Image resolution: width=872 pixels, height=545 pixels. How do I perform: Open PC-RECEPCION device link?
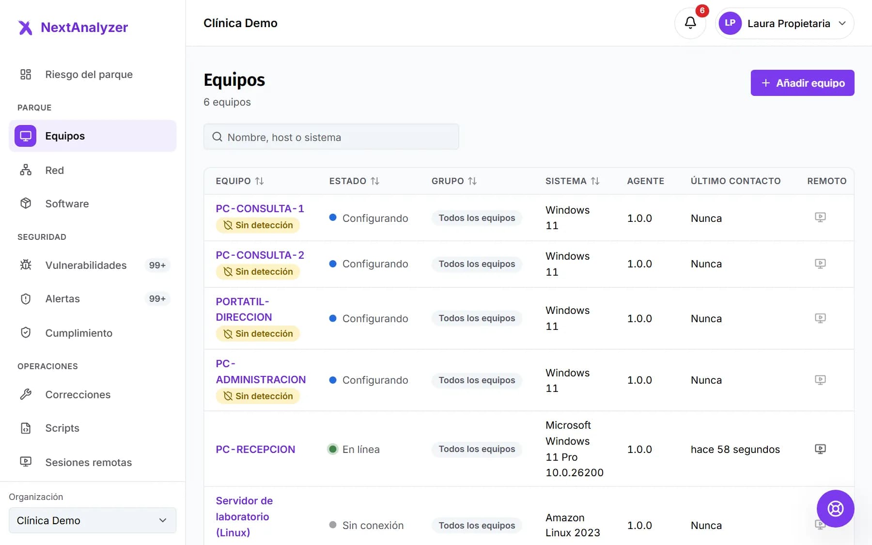255,450
